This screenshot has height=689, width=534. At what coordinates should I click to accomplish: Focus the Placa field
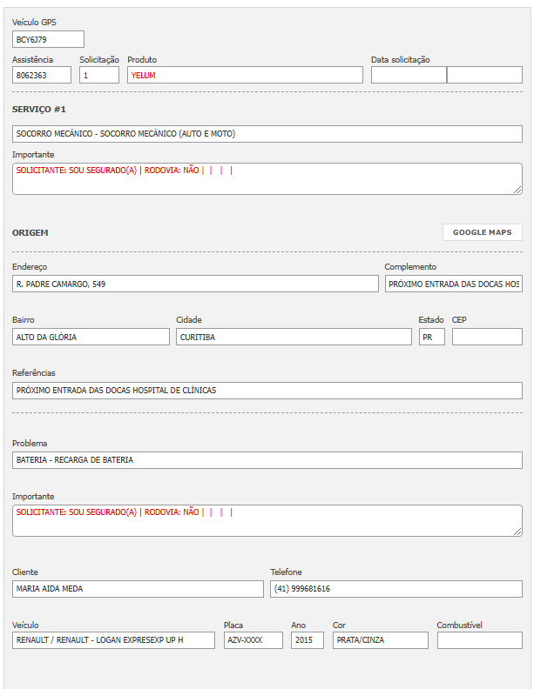(x=253, y=640)
